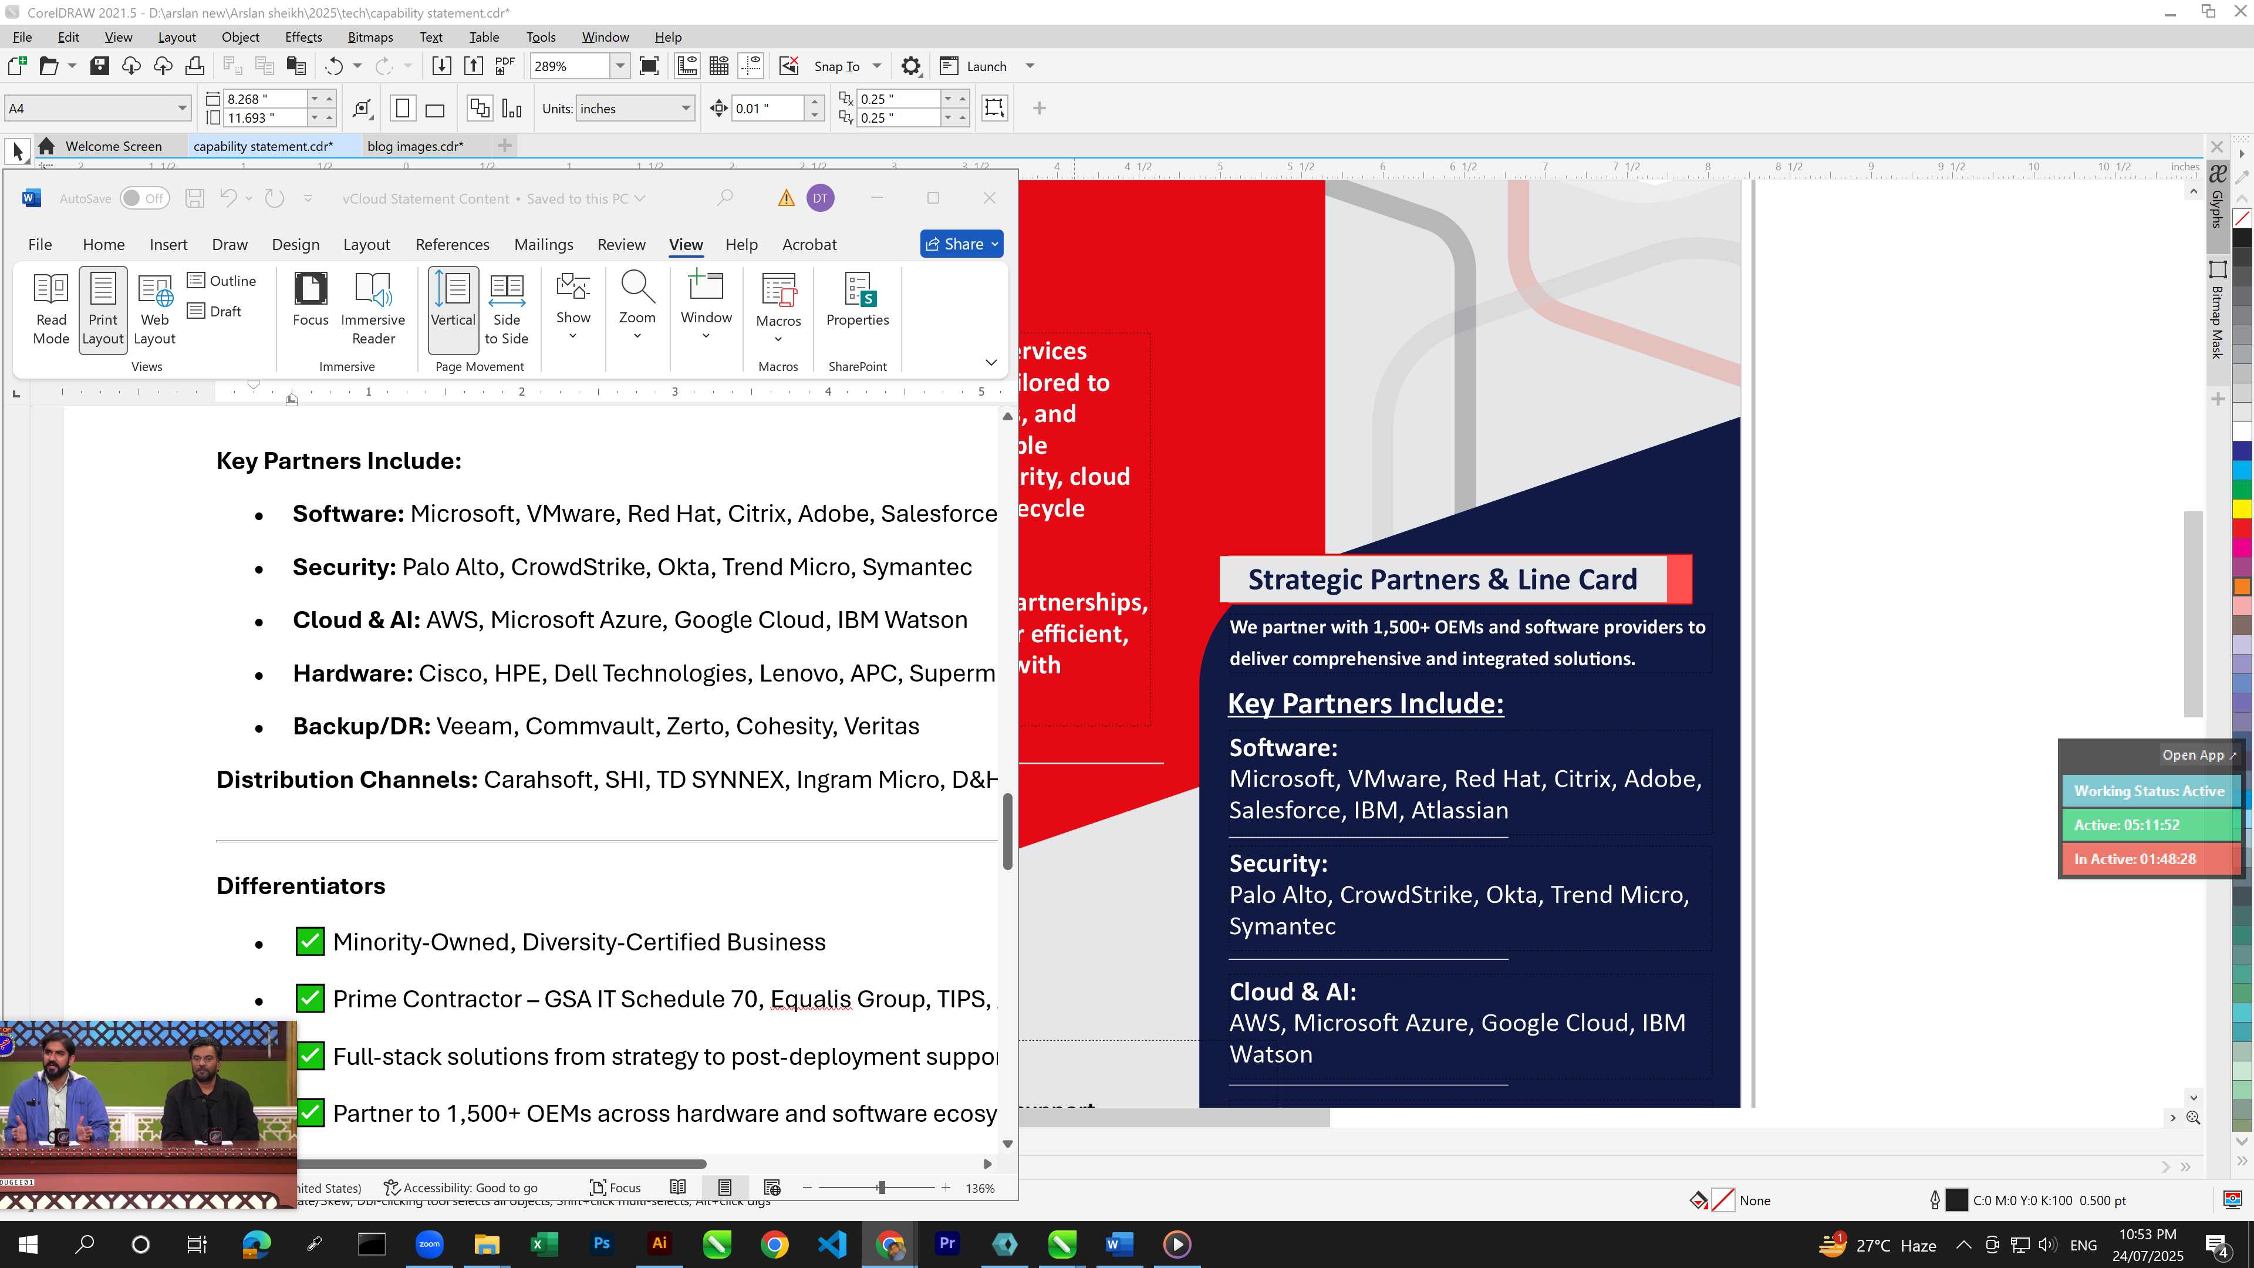This screenshot has width=2254, height=1268.
Task: Toggle Print Layout icon in Word status bar
Action: pyautogui.click(x=724, y=1188)
